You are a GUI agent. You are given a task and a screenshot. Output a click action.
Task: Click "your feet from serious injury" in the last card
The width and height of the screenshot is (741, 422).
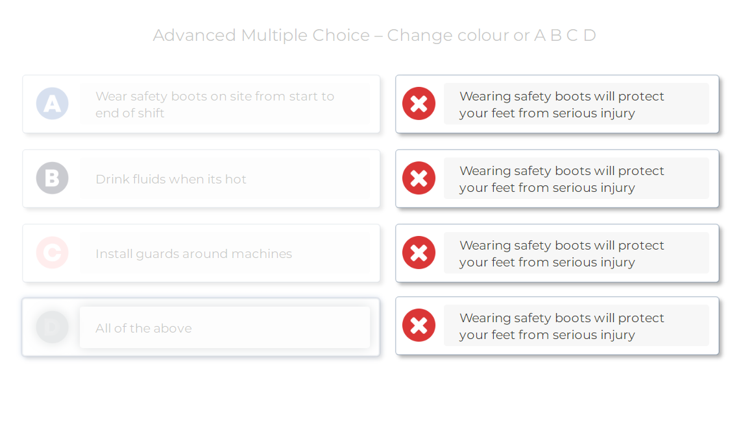click(547, 335)
